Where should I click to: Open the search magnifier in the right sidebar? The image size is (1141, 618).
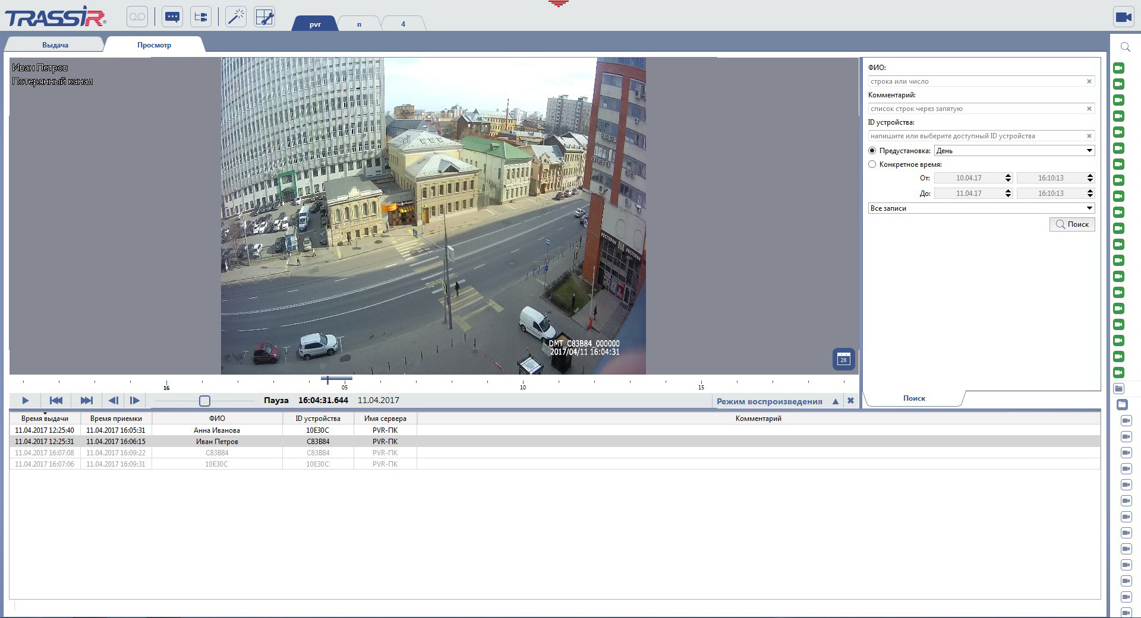1125,47
